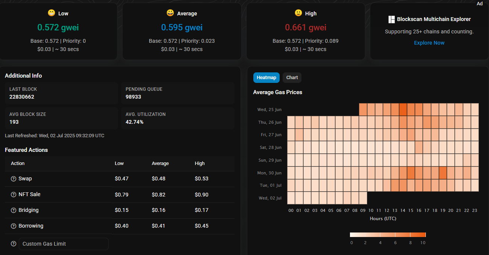Click Borrowing high cost $0.45
Screen dimensions: 489x255
(x=201, y=226)
